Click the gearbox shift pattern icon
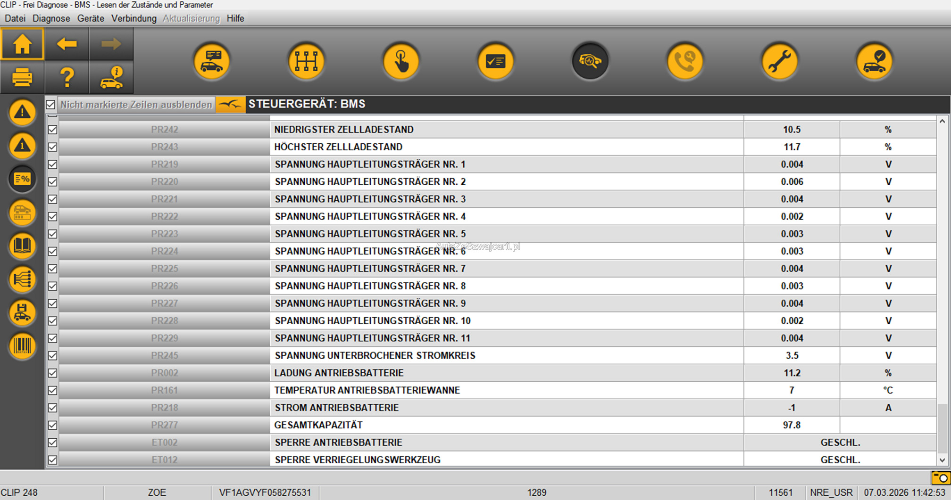The width and height of the screenshot is (951, 500). [306, 61]
